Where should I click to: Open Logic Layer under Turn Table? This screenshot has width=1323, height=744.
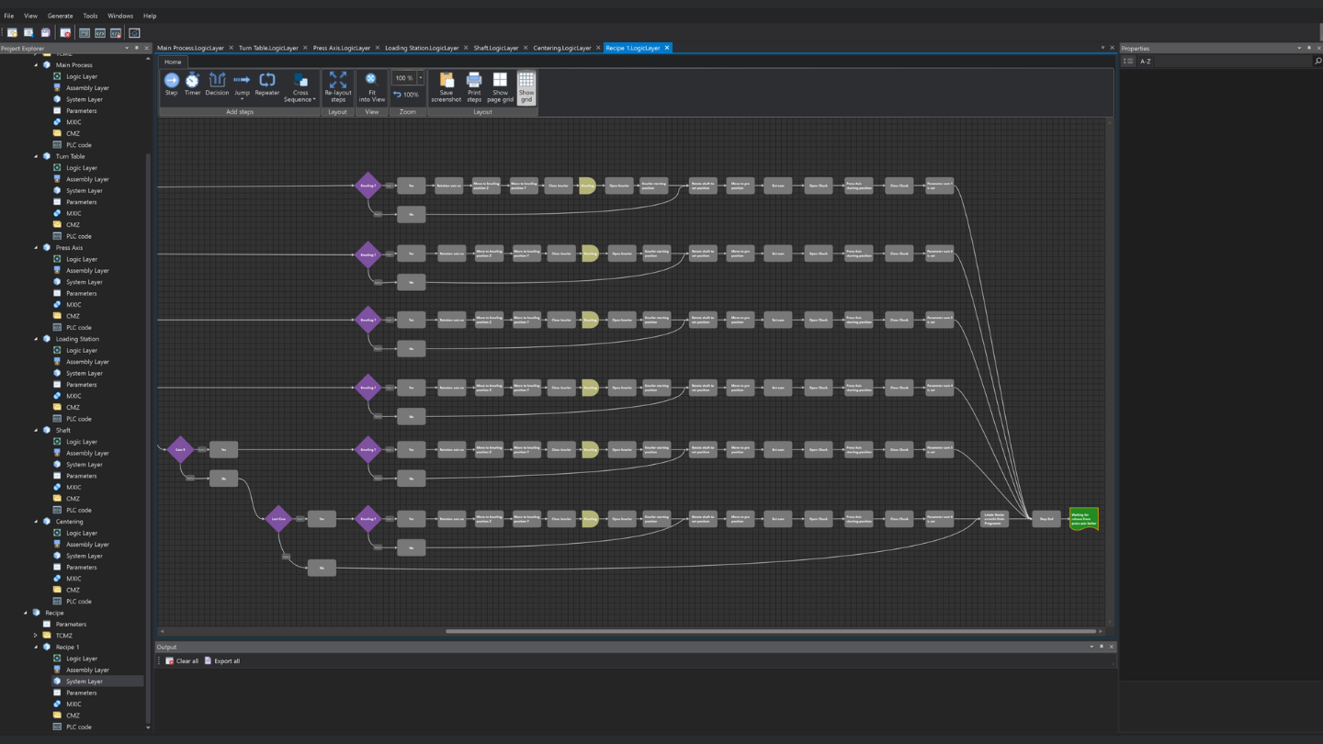(81, 168)
